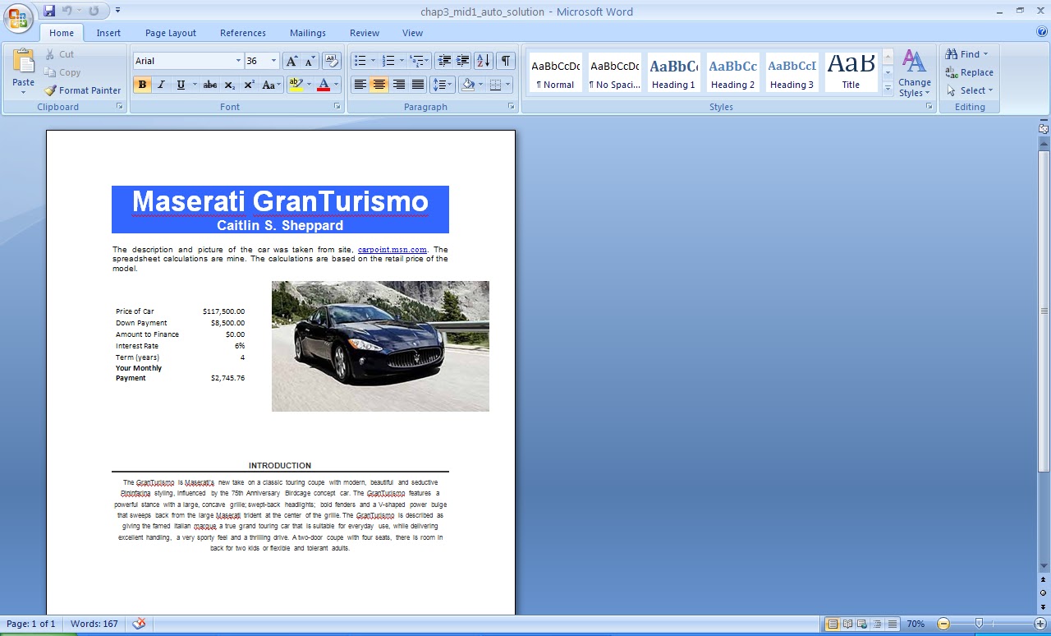This screenshot has width=1051, height=636.
Task: Open the Paragraph dialog launcher
Action: (512, 107)
